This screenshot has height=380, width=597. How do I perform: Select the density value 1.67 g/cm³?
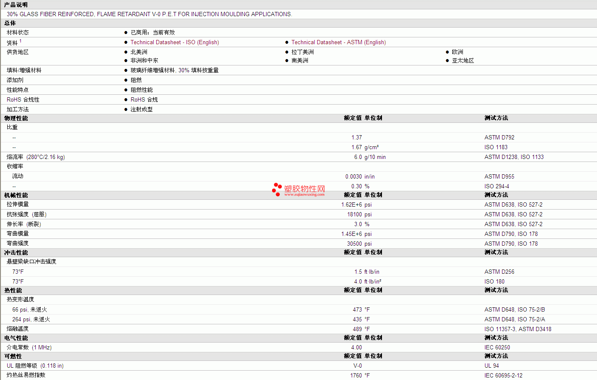(x=365, y=147)
